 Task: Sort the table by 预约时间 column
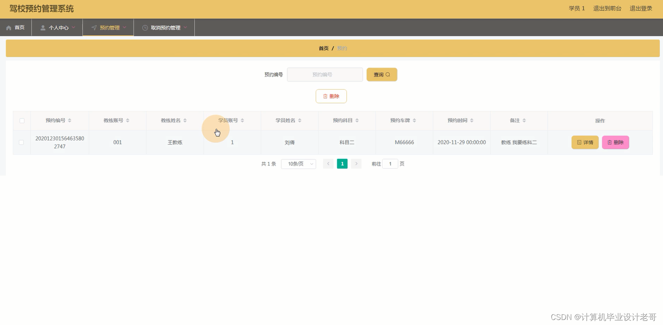(472, 121)
